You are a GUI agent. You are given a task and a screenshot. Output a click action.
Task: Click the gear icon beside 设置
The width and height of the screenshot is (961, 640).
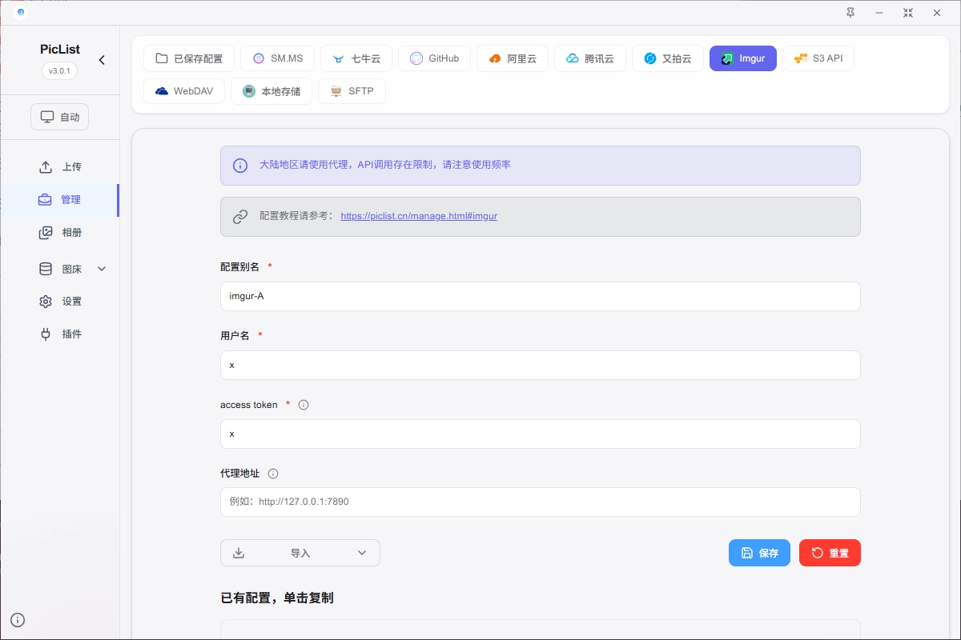[x=46, y=302]
